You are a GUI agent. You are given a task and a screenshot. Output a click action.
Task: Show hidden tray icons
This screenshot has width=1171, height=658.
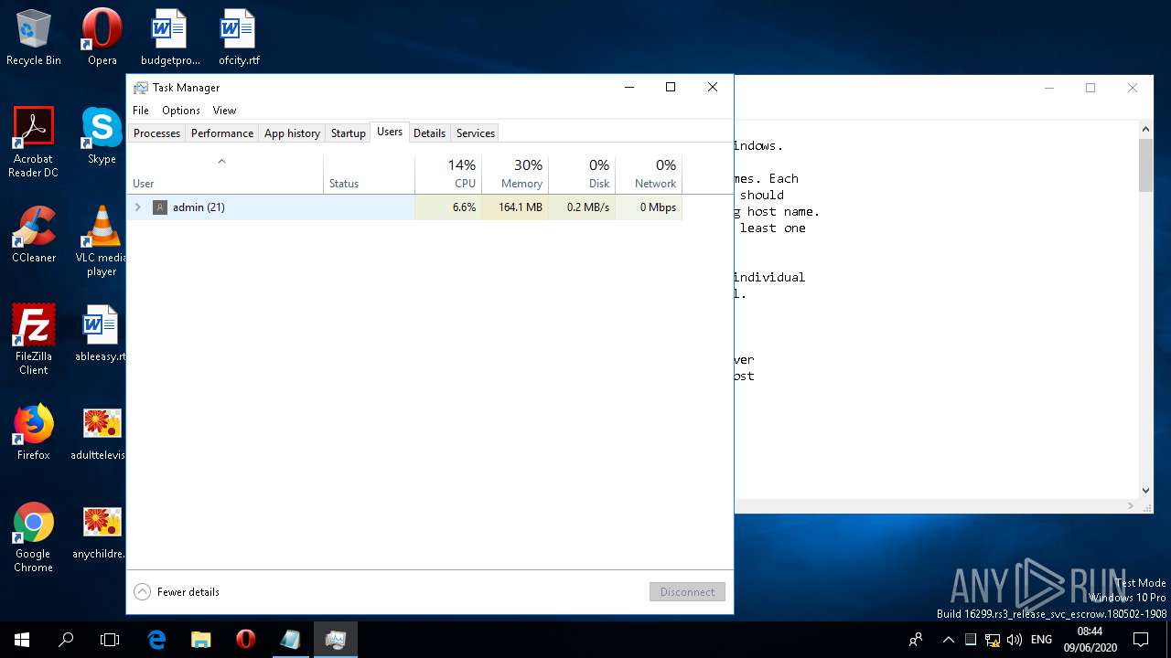click(948, 640)
